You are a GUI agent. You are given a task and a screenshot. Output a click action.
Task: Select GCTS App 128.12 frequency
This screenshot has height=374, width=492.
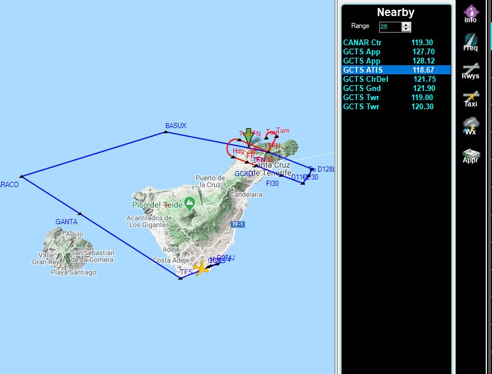click(396, 61)
